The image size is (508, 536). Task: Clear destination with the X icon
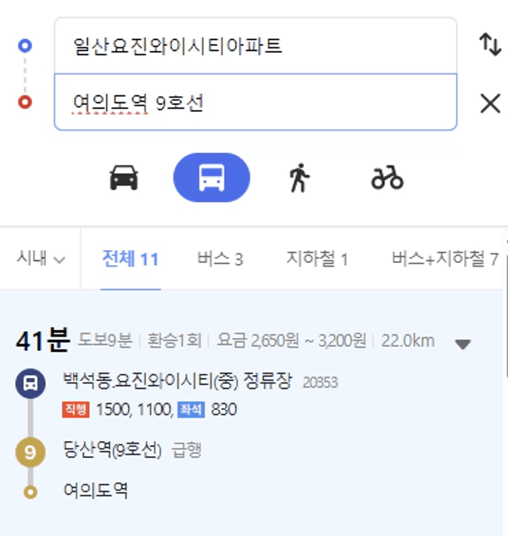(490, 103)
